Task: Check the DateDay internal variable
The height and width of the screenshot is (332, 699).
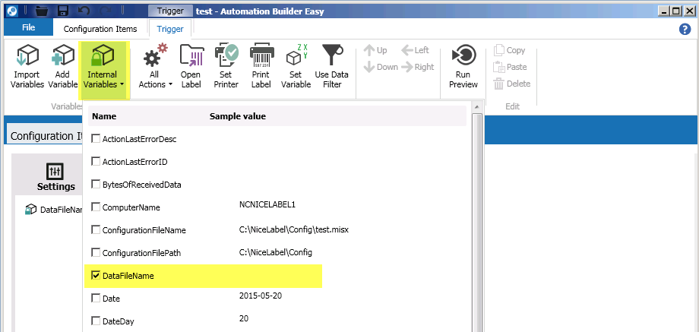Action: pyautogui.click(x=96, y=321)
